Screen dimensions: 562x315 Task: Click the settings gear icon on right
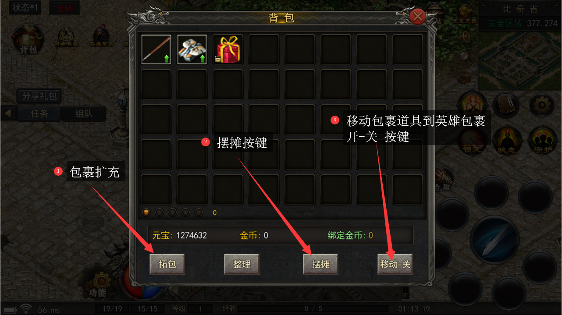coord(542,105)
